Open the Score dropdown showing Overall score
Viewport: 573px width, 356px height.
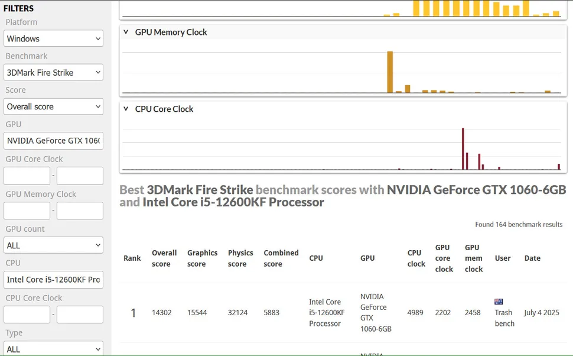(x=54, y=106)
